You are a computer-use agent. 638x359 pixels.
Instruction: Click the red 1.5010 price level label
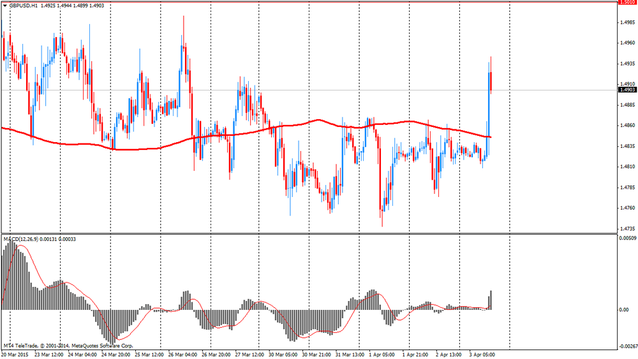626,3
